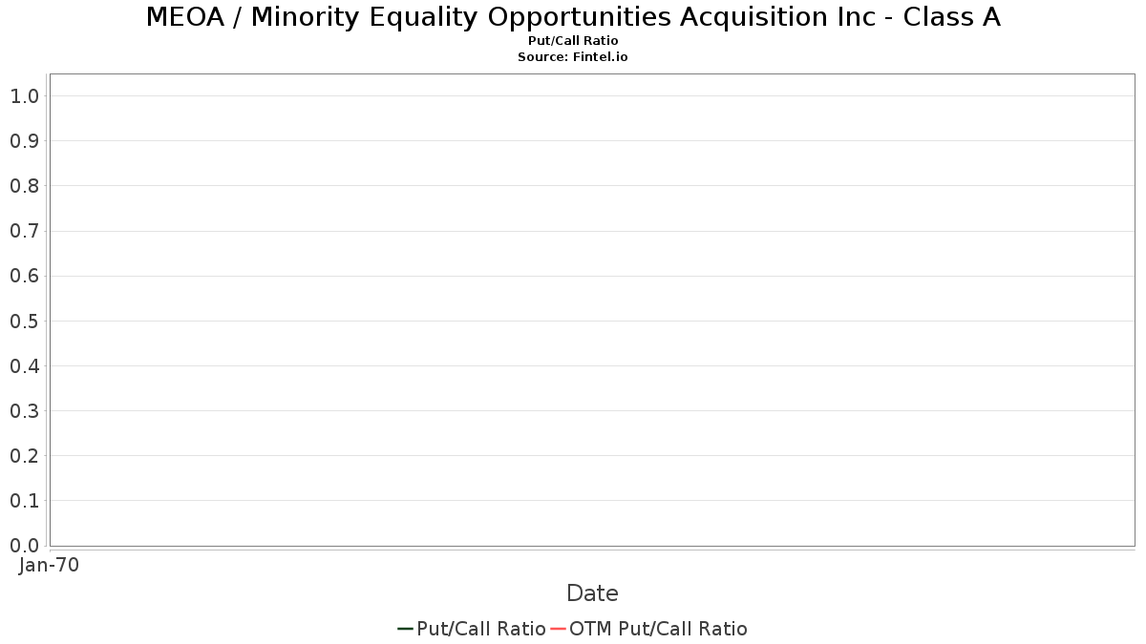Click the 0.0 y-axis label

[24, 545]
